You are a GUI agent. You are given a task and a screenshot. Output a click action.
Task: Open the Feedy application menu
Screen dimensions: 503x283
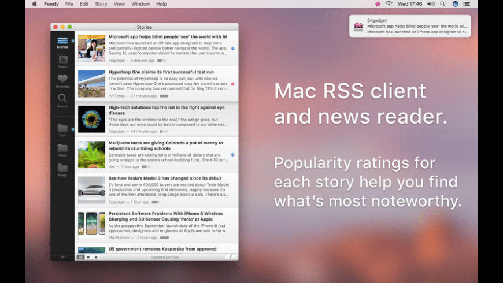coord(51,4)
